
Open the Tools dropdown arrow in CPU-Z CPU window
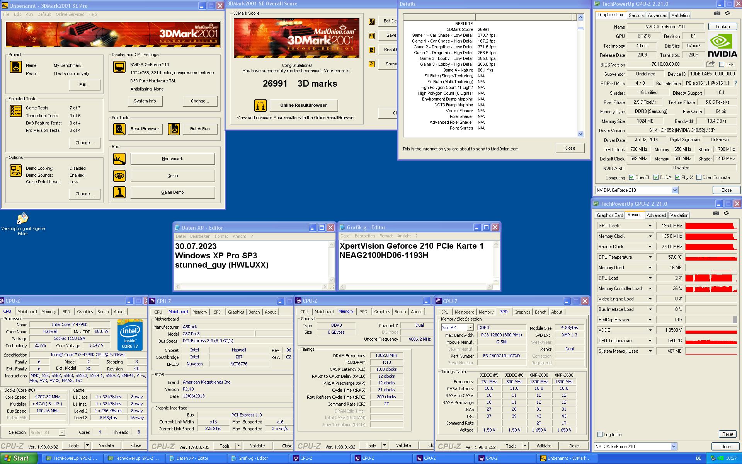[x=87, y=445]
